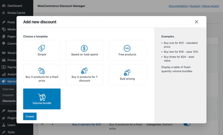
Task: Choose the Based on total spend template
Action: tap(84, 50)
